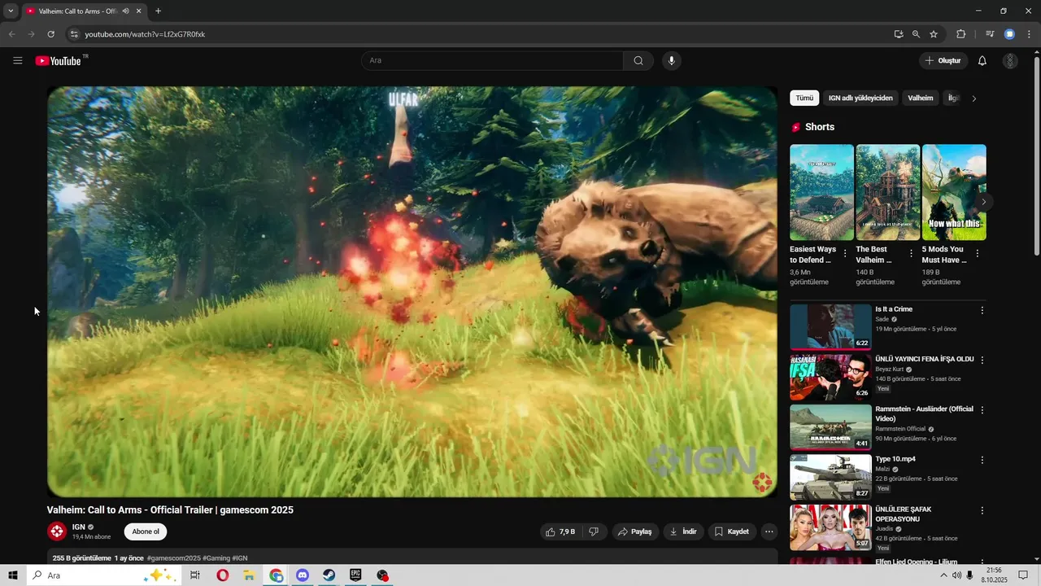The width and height of the screenshot is (1041, 586).
Task: Start voice search with microphone icon
Action: pyautogui.click(x=671, y=60)
